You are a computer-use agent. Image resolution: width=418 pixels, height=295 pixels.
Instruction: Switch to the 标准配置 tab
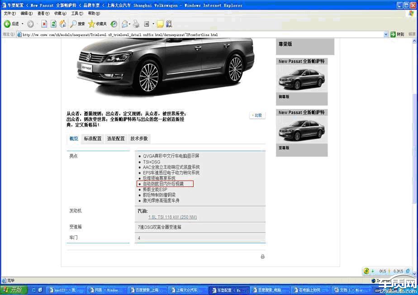click(93, 138)
